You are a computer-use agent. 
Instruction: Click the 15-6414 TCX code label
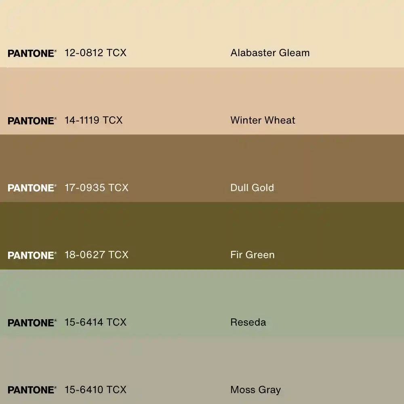pyautogui.click(x=95, y=322)
